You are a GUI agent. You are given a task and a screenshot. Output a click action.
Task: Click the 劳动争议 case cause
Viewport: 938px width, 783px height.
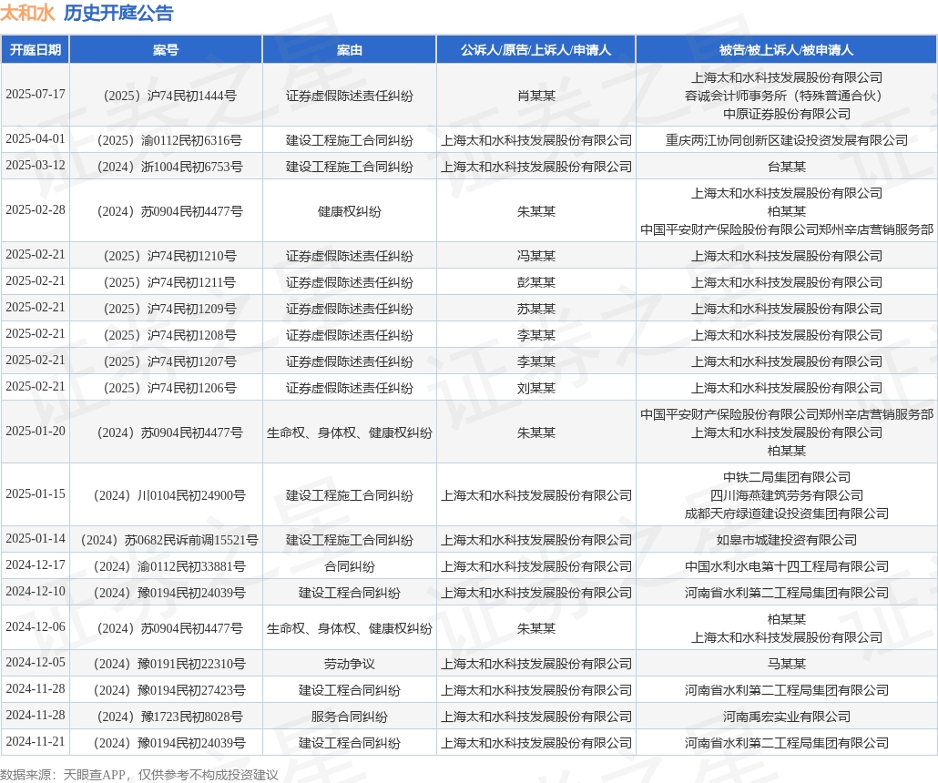[350, 664]
